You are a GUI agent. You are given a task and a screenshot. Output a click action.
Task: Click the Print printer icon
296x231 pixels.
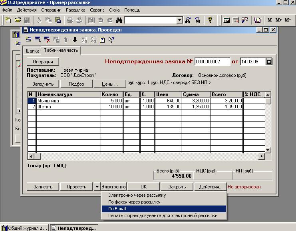tap(70, 20)
